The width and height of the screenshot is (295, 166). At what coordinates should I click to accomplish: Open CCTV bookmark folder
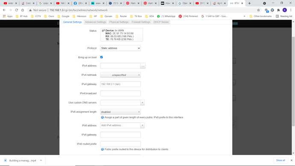point(36,16)
